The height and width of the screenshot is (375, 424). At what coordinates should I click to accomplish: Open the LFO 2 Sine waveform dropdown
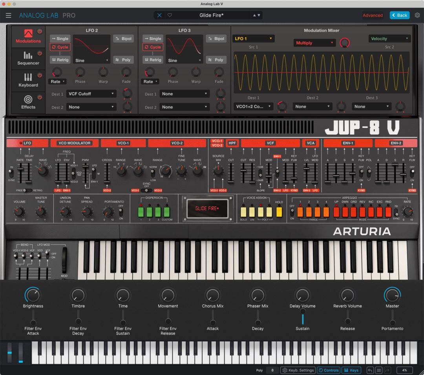(91, 60)
